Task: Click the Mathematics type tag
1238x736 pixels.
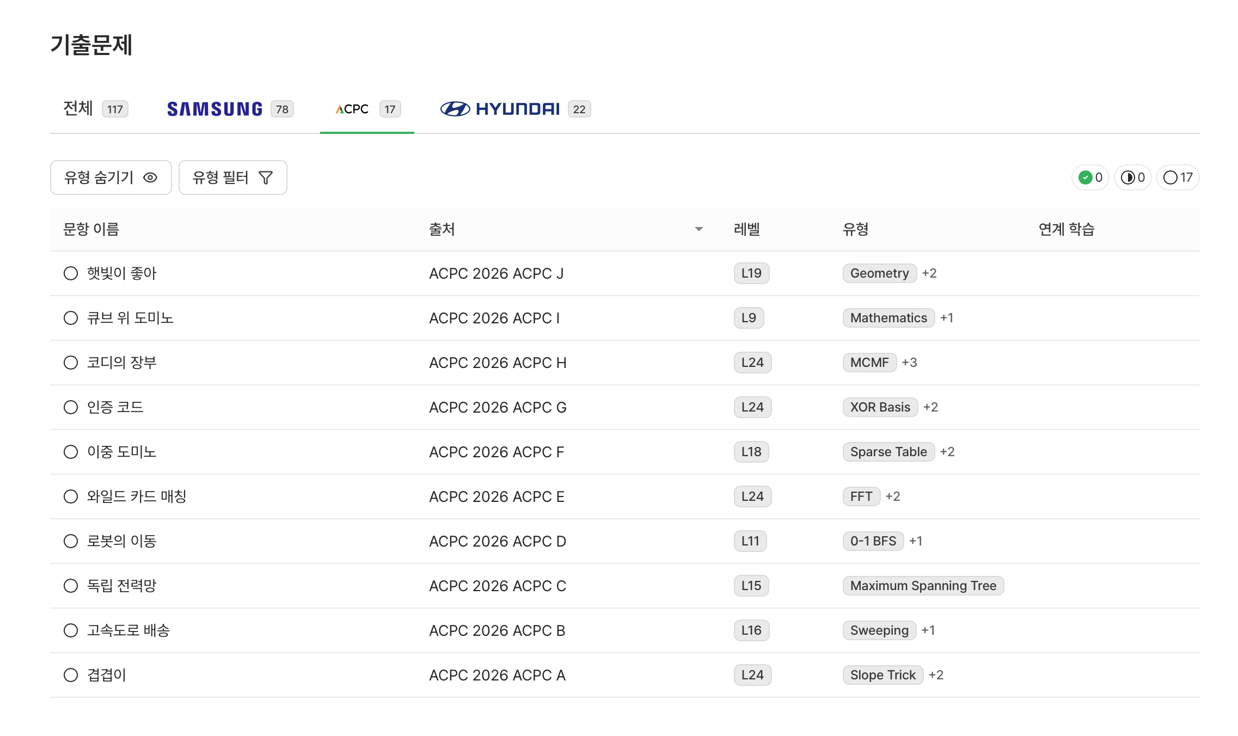Action: (x=888, y=318)
